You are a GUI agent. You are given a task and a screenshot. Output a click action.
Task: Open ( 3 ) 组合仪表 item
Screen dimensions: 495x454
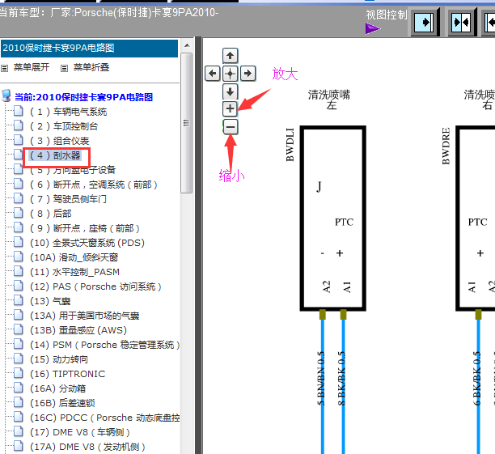tap(59, 141)
